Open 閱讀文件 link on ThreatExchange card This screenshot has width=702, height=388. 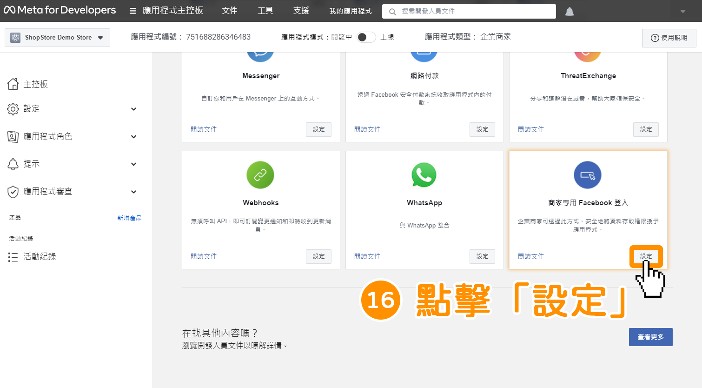[531, 129]
